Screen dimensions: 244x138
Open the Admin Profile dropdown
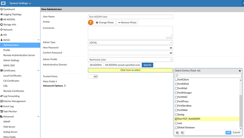tap(130, 59)
